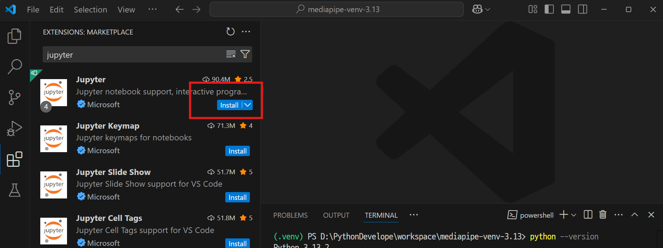The height and width of the screenshot is (248, 663).
Task: Open terminal panel more actions
Action: (619, 215)
